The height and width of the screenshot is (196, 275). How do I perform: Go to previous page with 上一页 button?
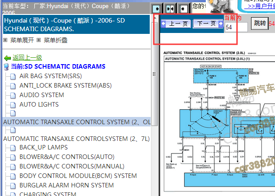coord(176,23)
